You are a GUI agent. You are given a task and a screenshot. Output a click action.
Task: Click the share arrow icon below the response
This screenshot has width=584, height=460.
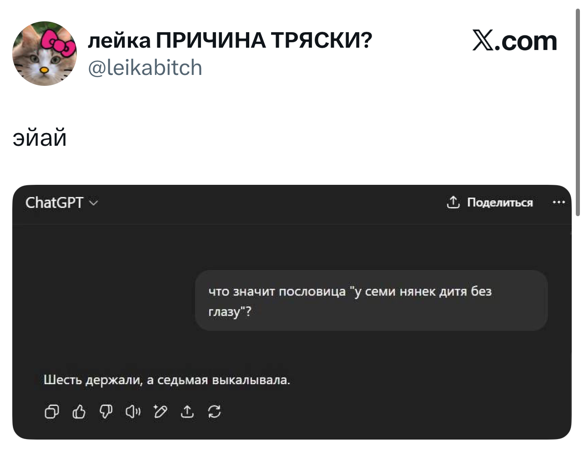click(187, 411)
